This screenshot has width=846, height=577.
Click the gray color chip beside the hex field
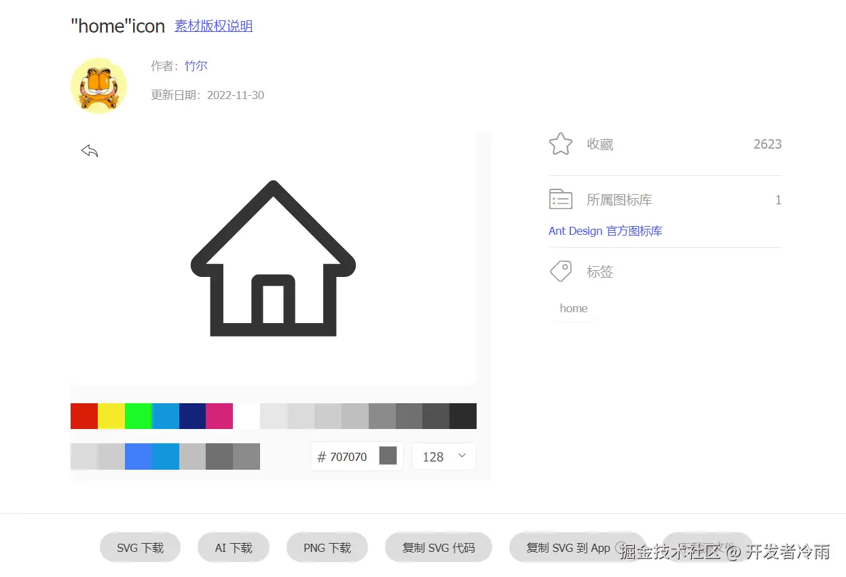pyautogui.click(x=388, y=456)
